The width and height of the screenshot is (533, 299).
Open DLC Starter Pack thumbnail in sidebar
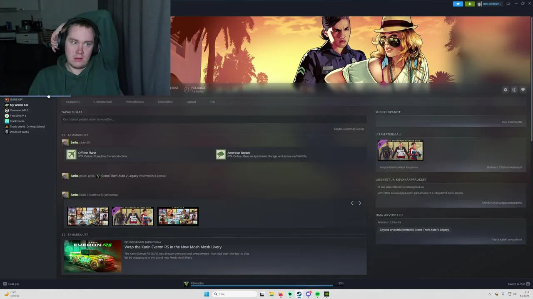coord(400,150)
